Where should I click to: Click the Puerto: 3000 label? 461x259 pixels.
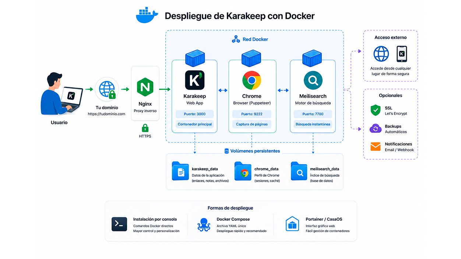194,114
